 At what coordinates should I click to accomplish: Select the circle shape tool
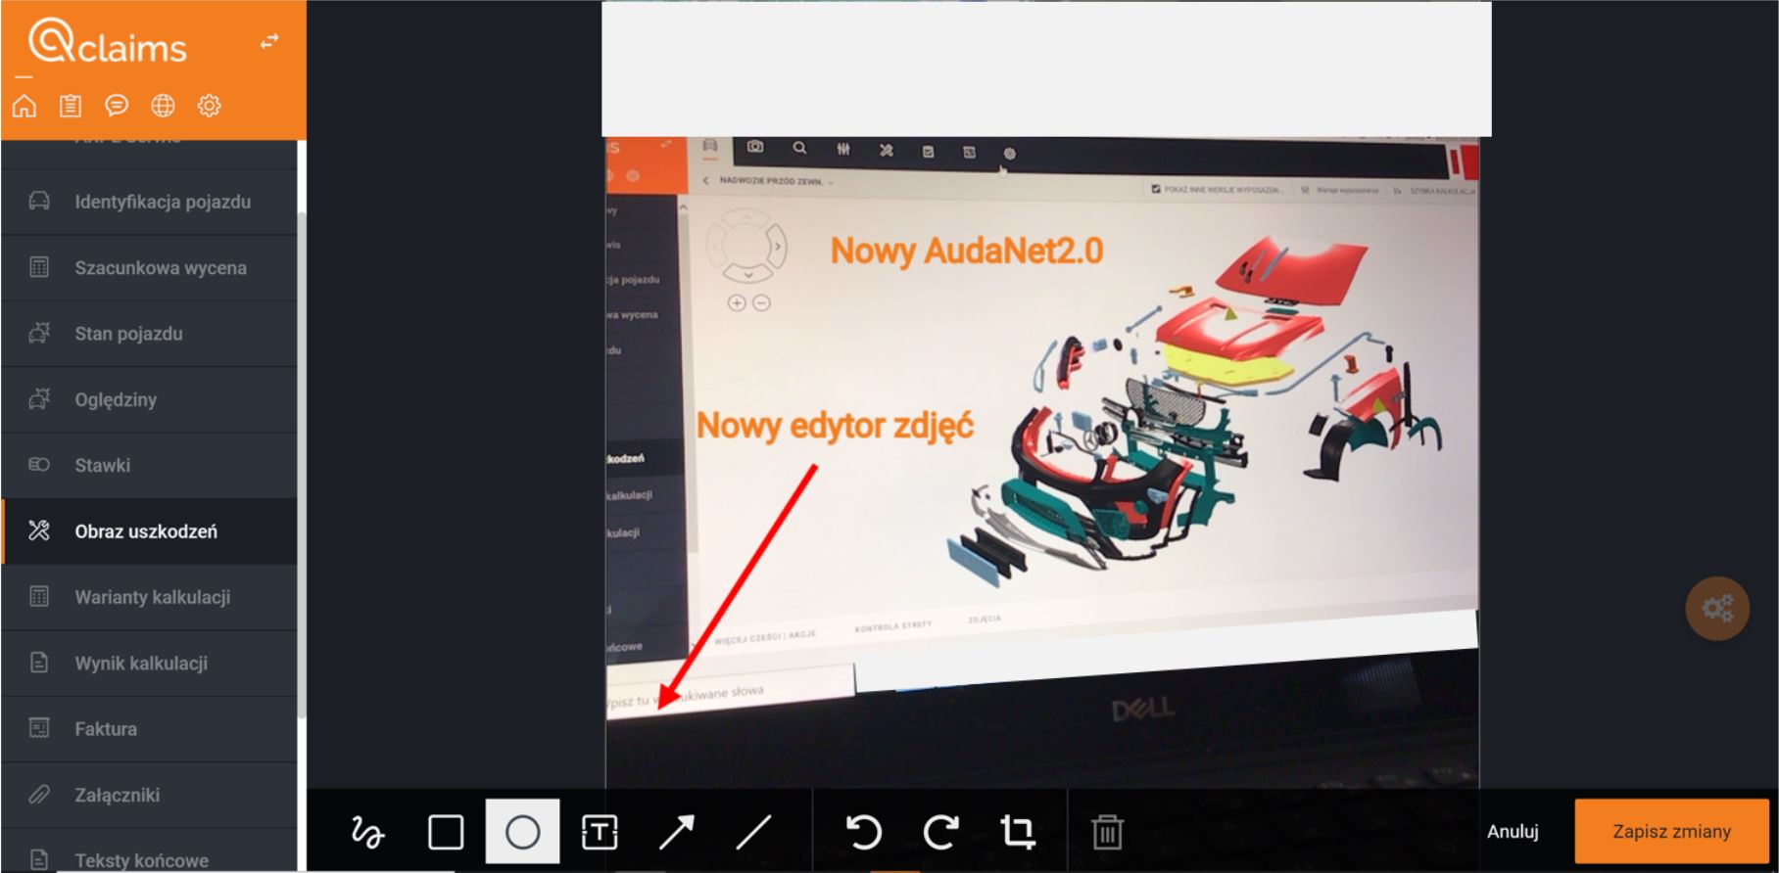tap(522, 832)
